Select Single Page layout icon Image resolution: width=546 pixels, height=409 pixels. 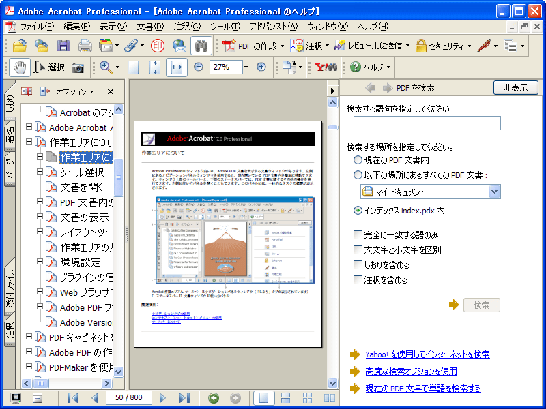click(263, 397)
